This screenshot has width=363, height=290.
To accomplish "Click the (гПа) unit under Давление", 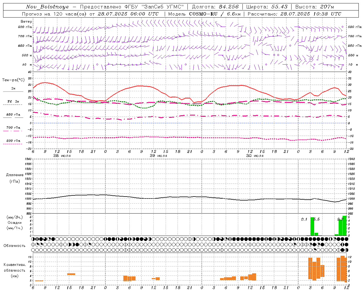I will coord(15,181).
